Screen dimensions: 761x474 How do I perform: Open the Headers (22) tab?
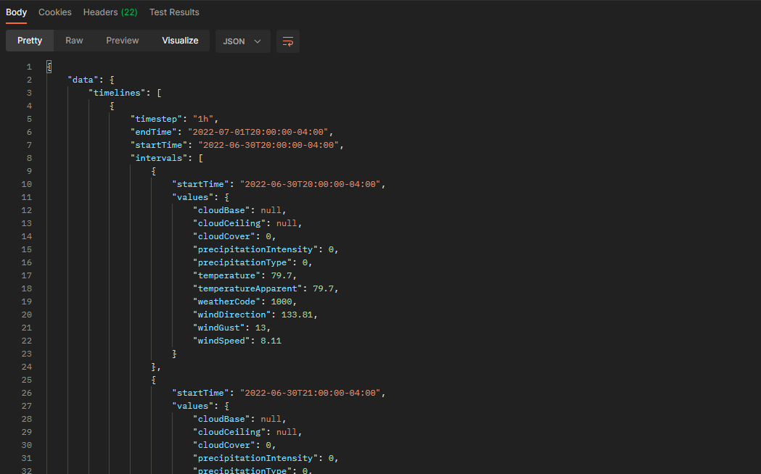pos(110,12)
